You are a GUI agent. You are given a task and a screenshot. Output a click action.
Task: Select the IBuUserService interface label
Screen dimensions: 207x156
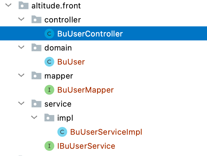click(x=86, y=146)
